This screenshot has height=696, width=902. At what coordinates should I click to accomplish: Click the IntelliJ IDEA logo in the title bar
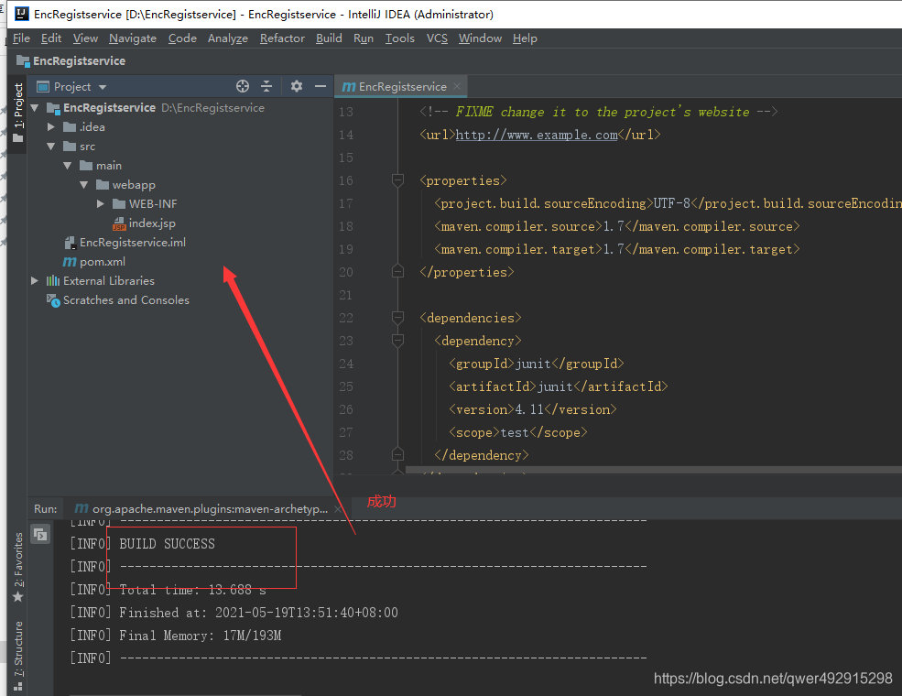[x=21, y=14]
